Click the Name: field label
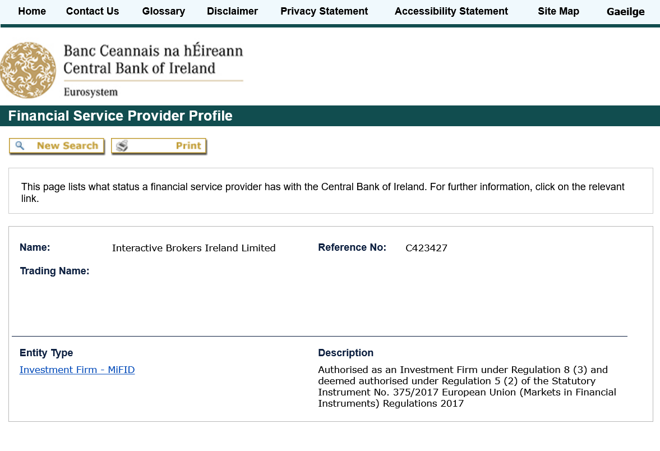The width and height of the screenshot is (660, 451). (35, 247)
